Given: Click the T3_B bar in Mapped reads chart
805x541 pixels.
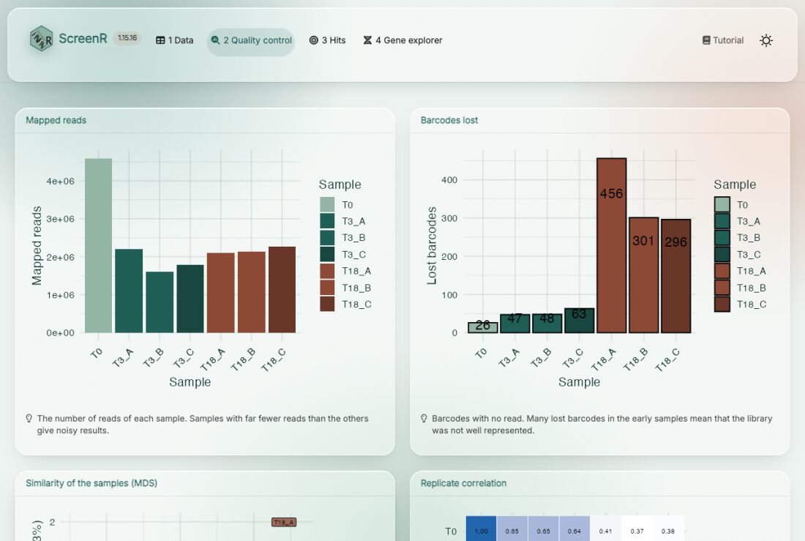Looking at the screenshot, I should coord(160,302).
